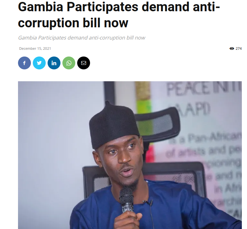
Task: Click the italic grey subtitle text
Action: [82, 38]
